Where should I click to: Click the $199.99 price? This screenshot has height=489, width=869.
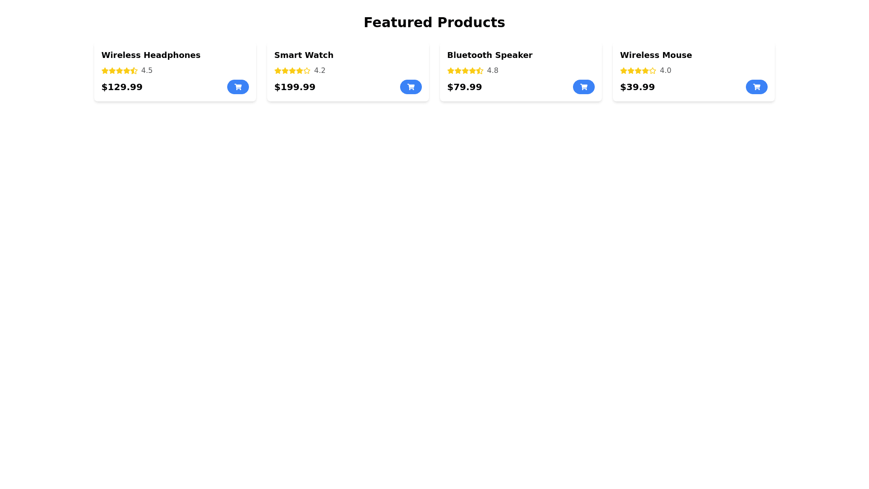(x=295, y=87)
